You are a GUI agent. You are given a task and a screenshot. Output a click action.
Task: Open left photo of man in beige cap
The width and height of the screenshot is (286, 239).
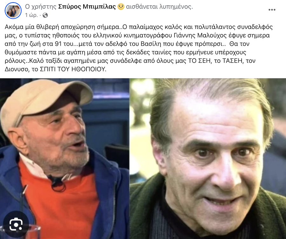[65, 158]
